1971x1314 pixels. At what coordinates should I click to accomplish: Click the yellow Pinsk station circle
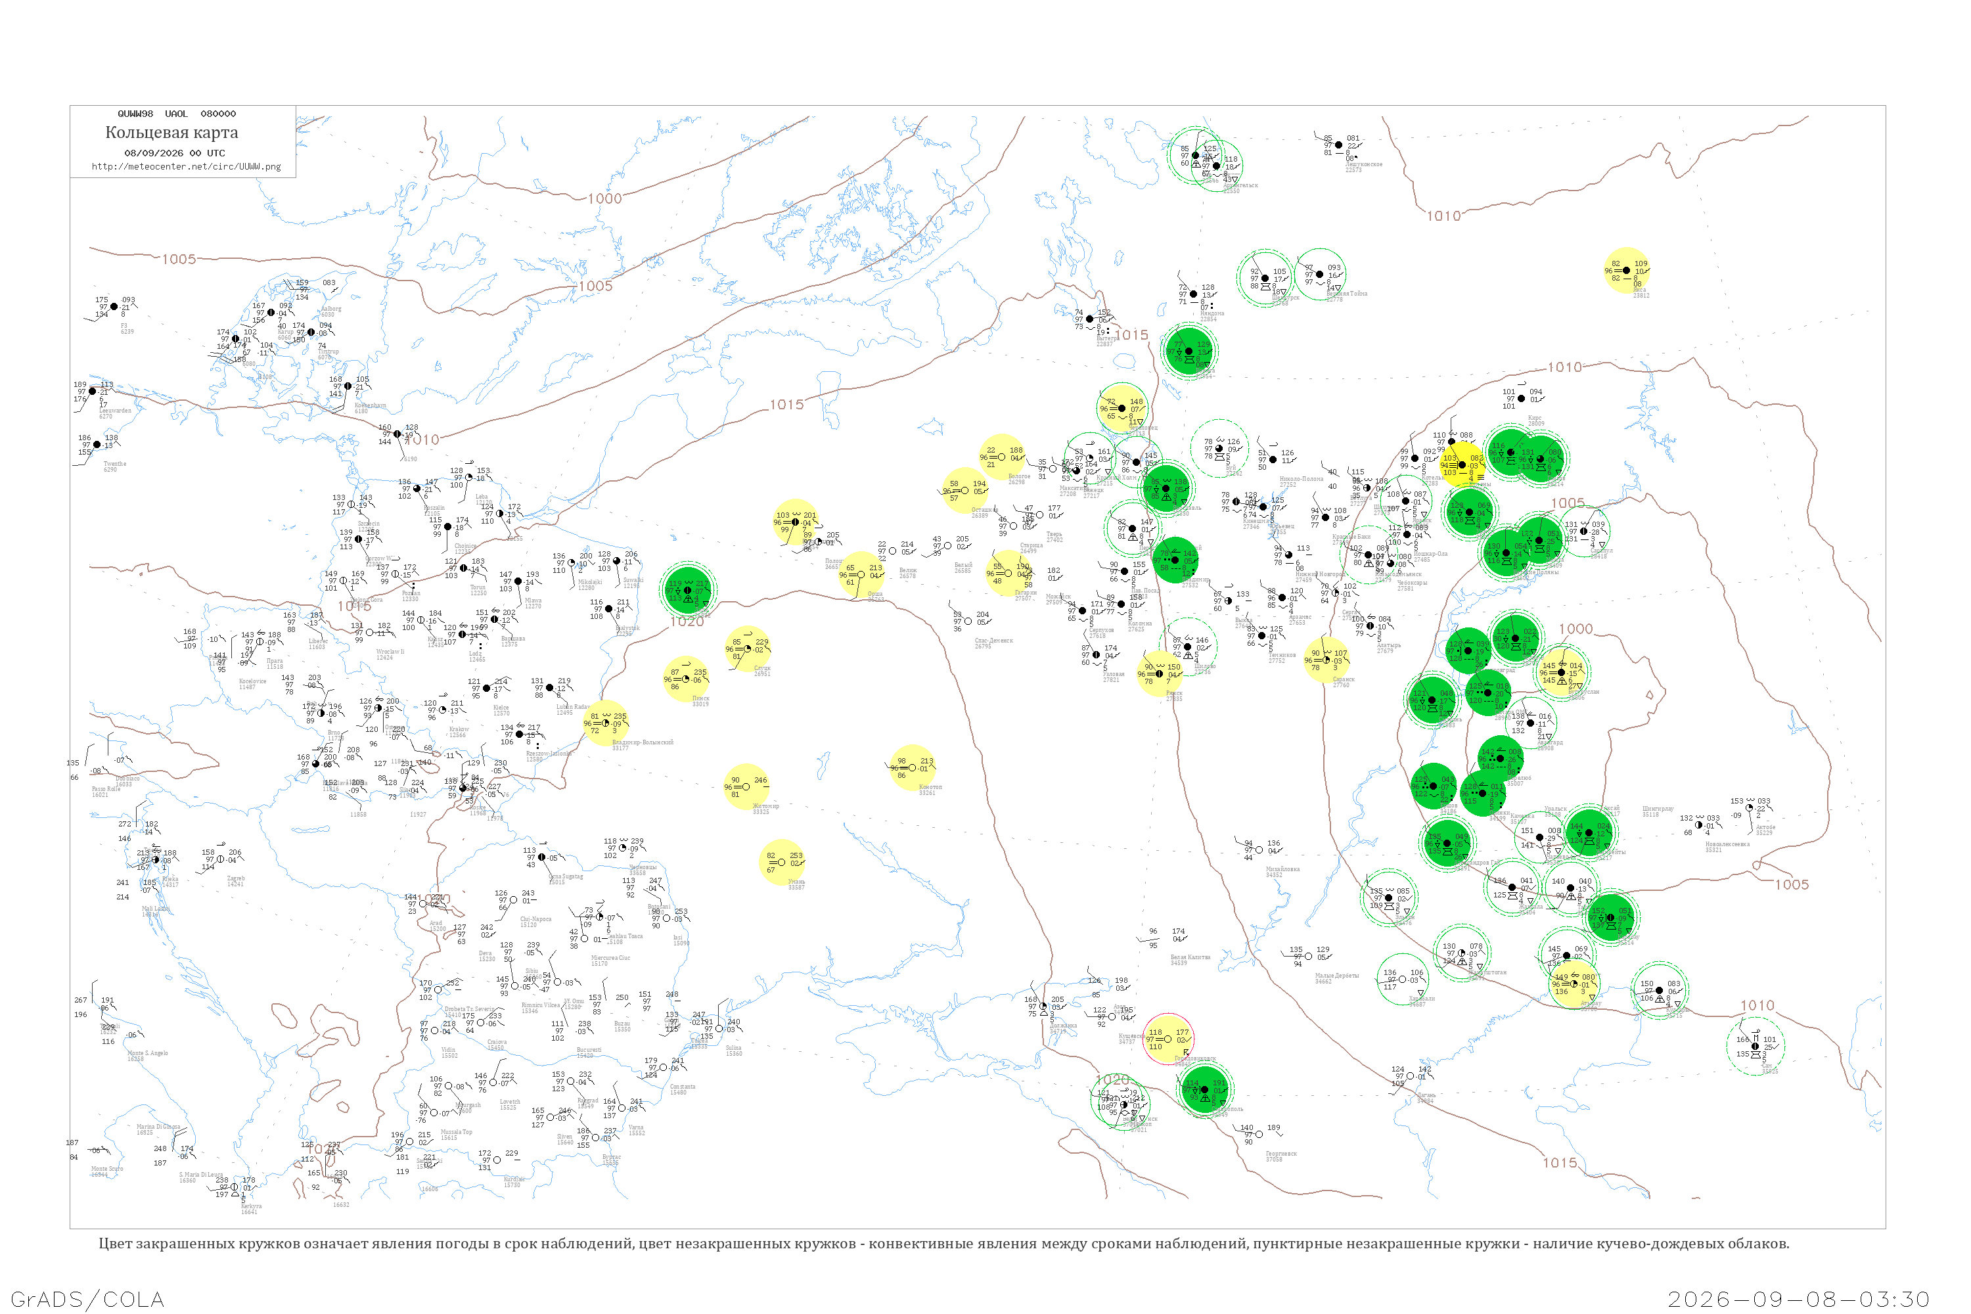[x=685, y=679]
